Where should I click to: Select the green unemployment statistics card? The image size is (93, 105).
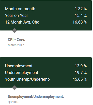(x=46, y=72)
